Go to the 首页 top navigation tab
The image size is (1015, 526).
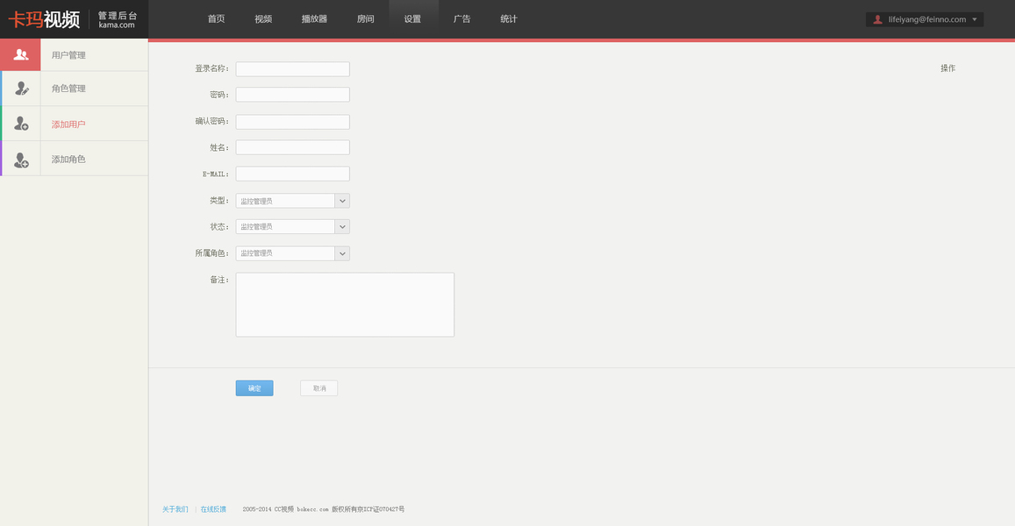216,18
